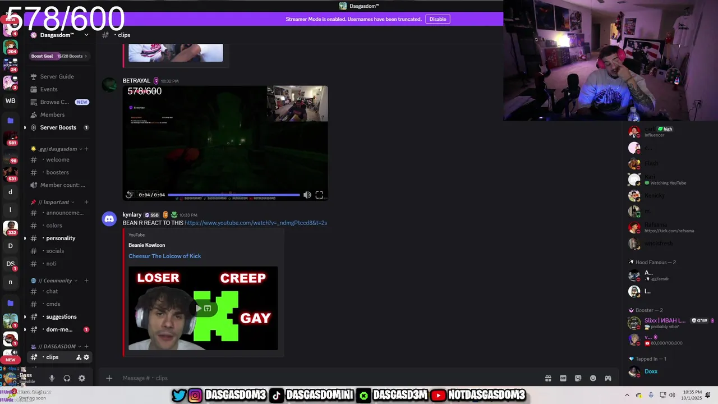Open taskbar volume speaker icon

[672, 395]
